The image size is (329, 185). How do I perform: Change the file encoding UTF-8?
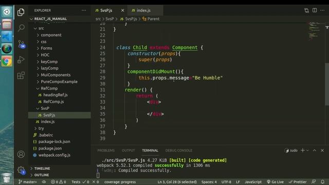click(226, 182)
